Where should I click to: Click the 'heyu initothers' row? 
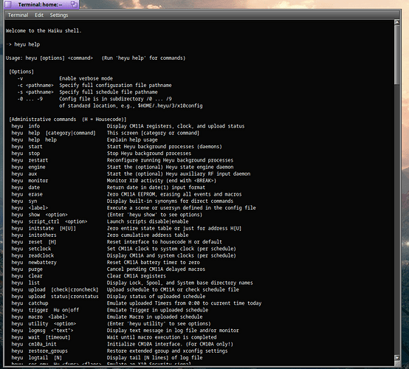point(100,235)
